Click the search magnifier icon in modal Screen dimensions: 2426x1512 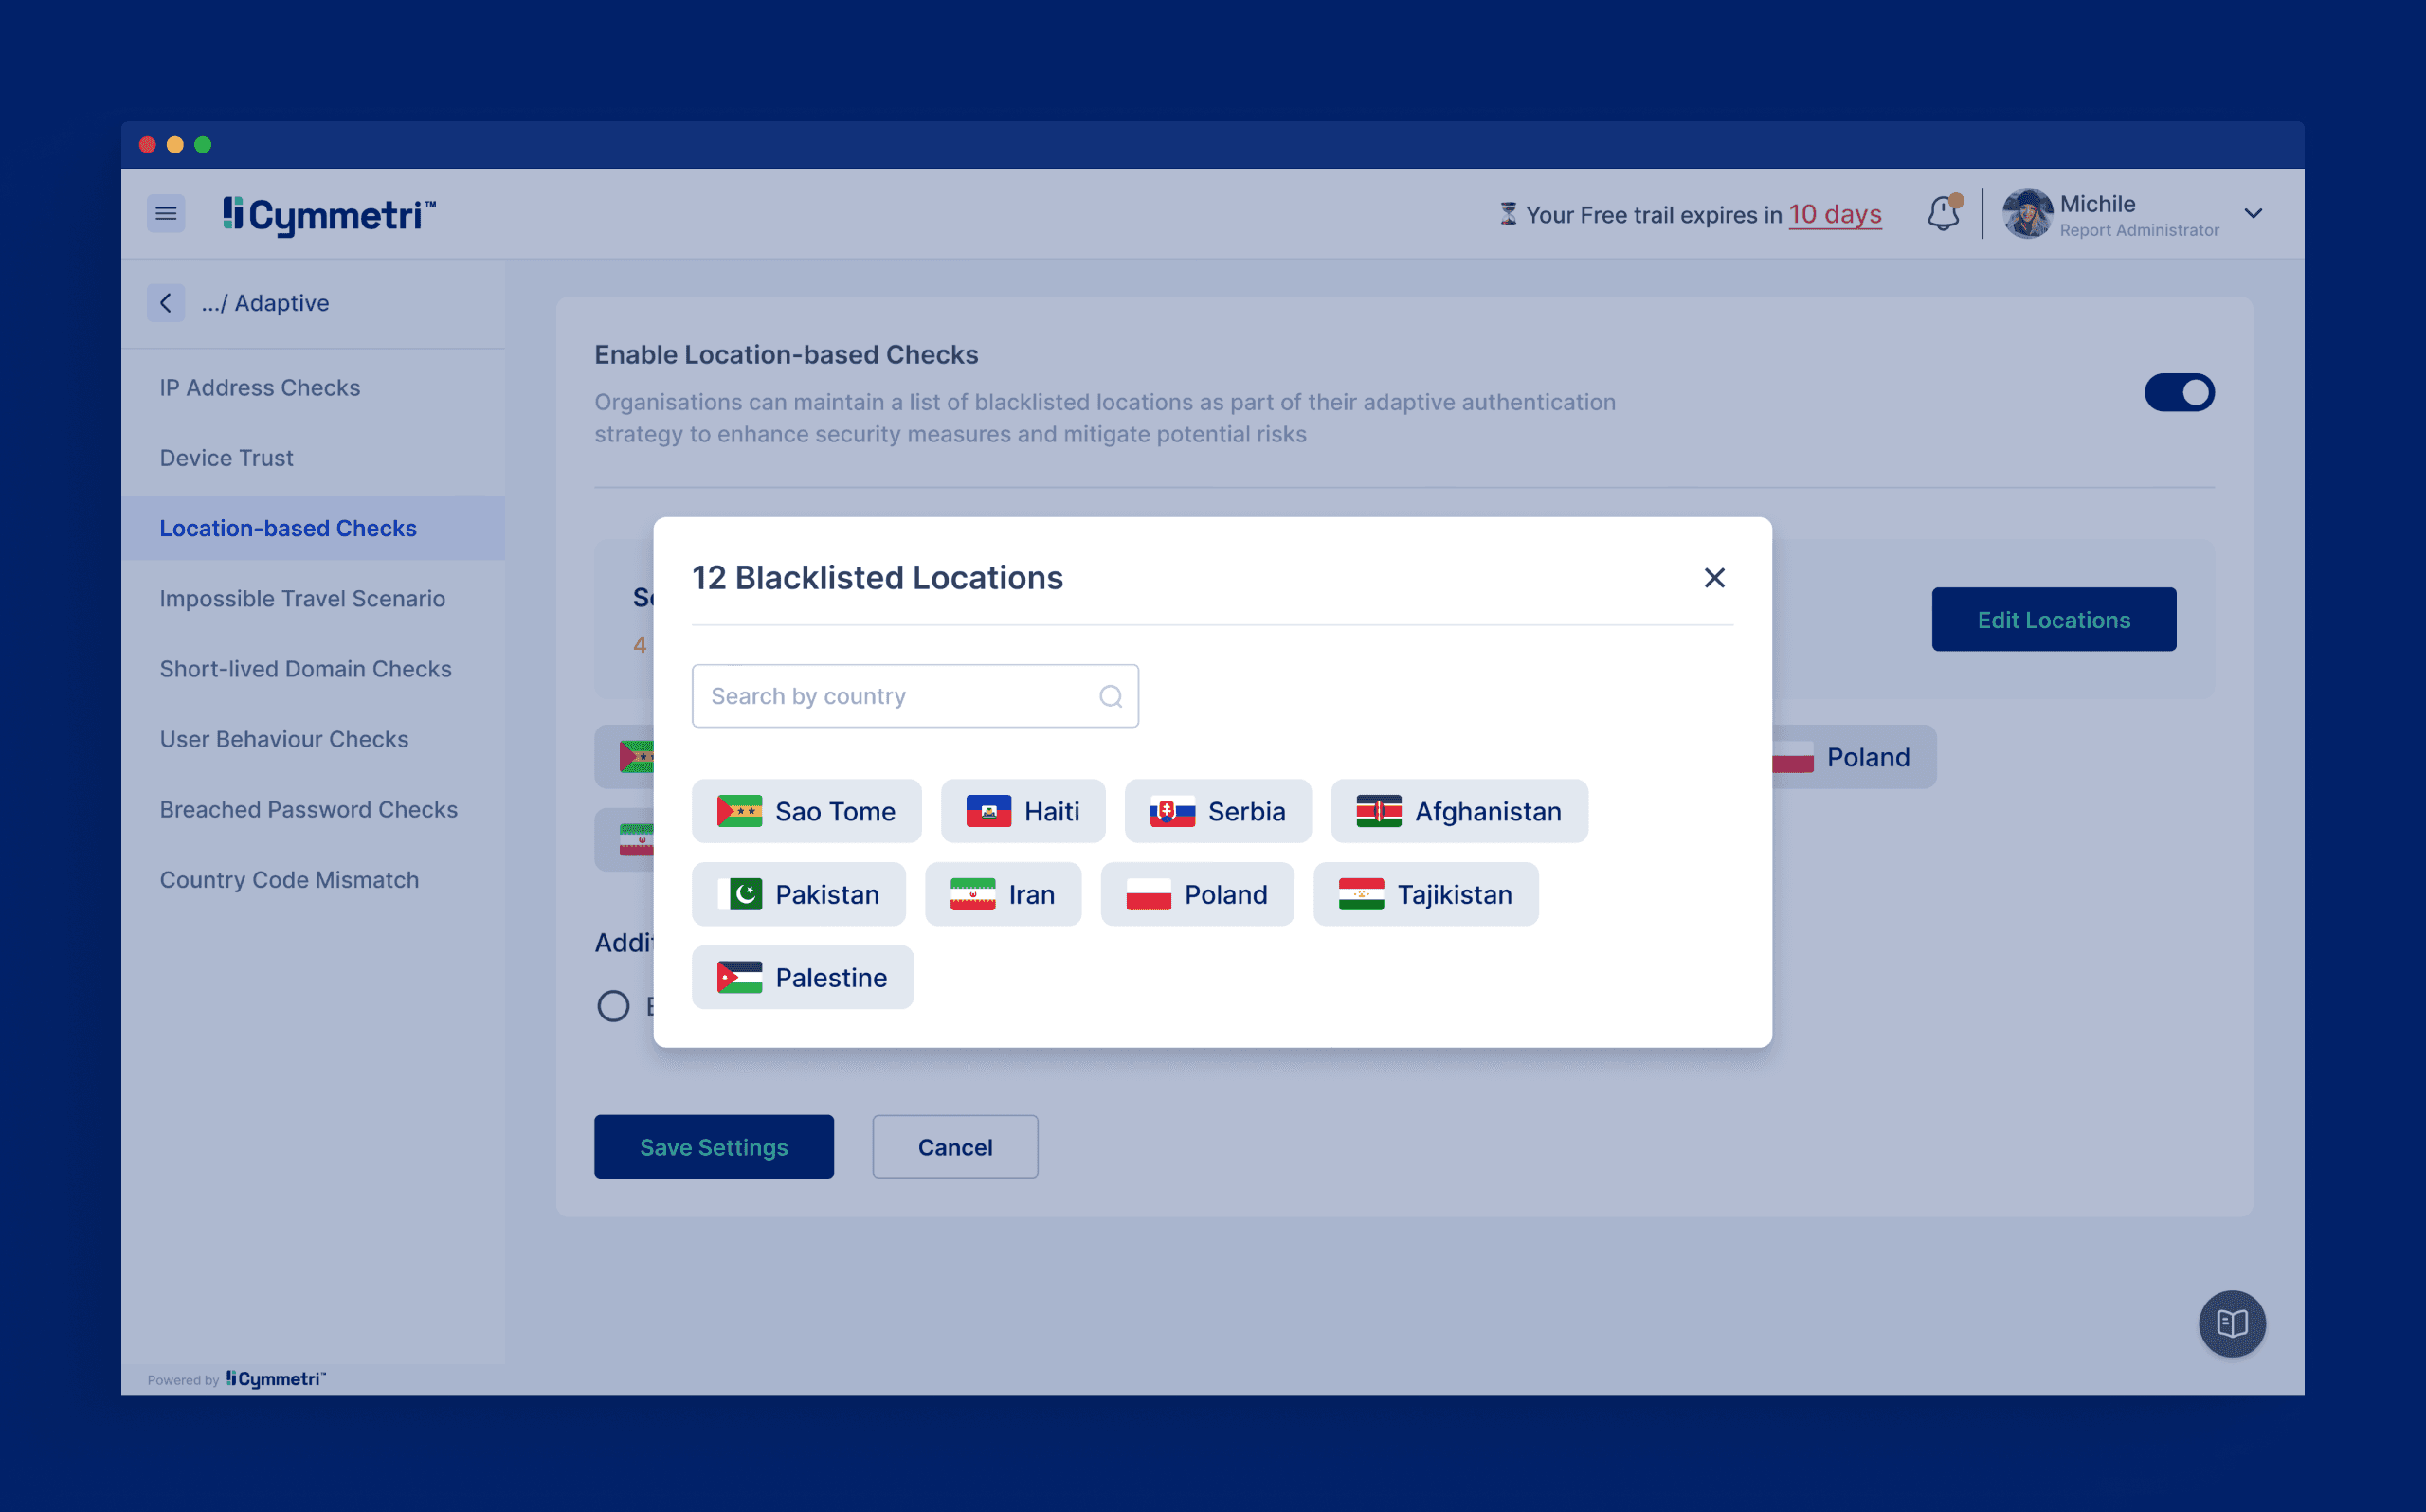pyautogui.click(x=1110, y=696)
